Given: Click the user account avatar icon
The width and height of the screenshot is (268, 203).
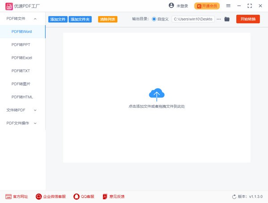Looking at the screenshot, I should (172, 6).
